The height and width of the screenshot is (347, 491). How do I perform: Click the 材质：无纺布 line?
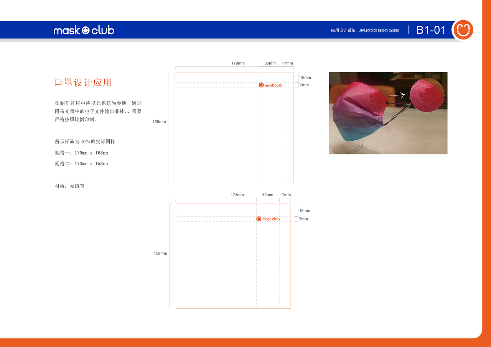[x=69, y=186]
